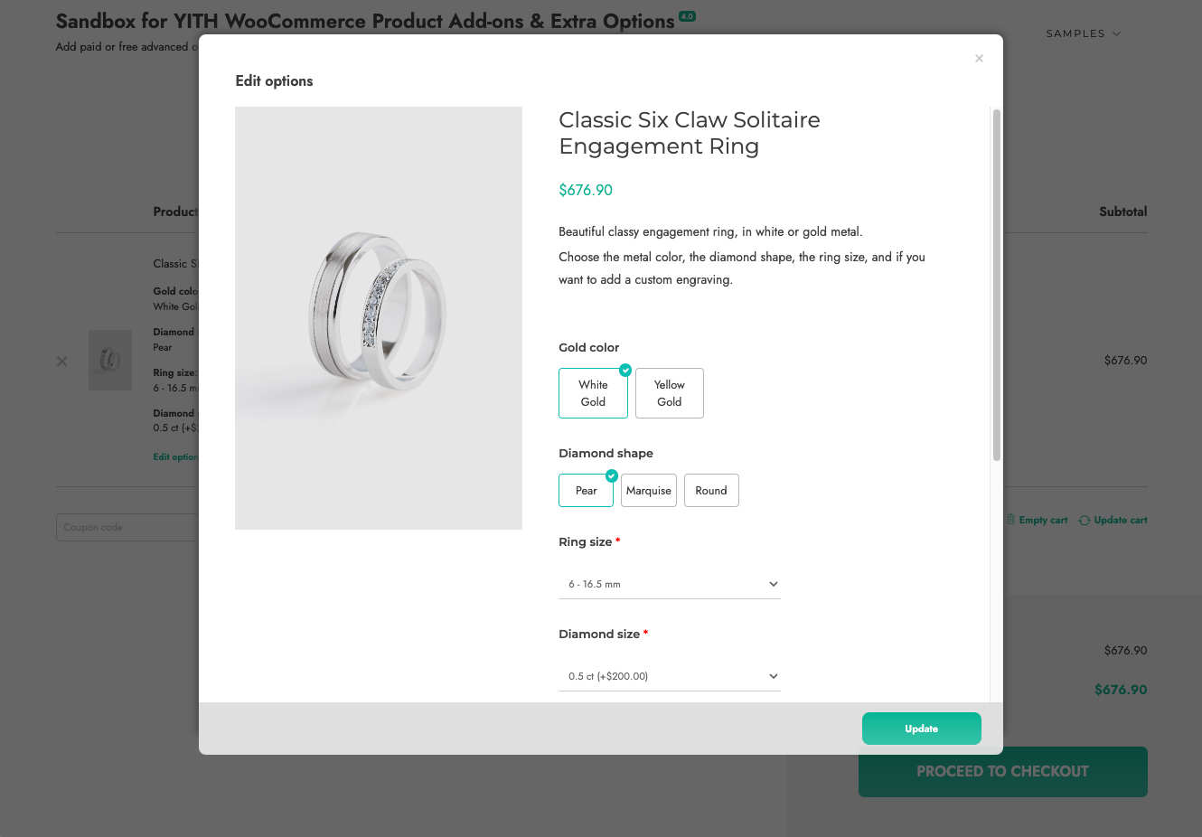Click the Coupon code field
Image resolution: width=1202 pixels, height=837 pixels.
coord(127,527)
